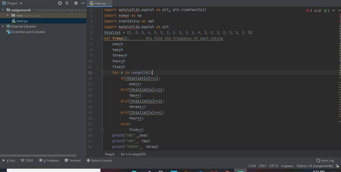Fold the freqy function at line 6
Image resolution: width=341 pixels, height=172 pixels.
click(x=103, y=39)
